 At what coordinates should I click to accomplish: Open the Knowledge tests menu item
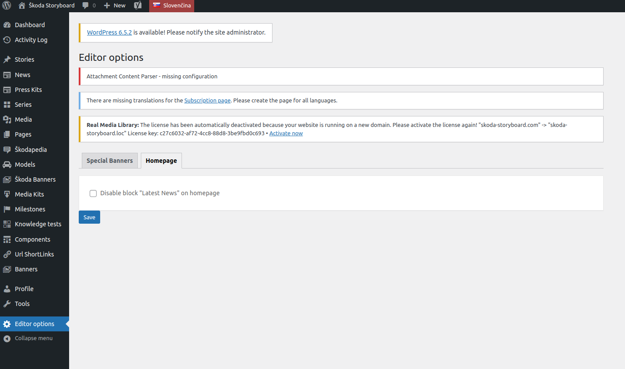pyautogui.click(x=35, y=224)
